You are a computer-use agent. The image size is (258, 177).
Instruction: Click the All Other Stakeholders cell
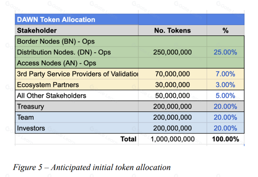tap(77, 96)
